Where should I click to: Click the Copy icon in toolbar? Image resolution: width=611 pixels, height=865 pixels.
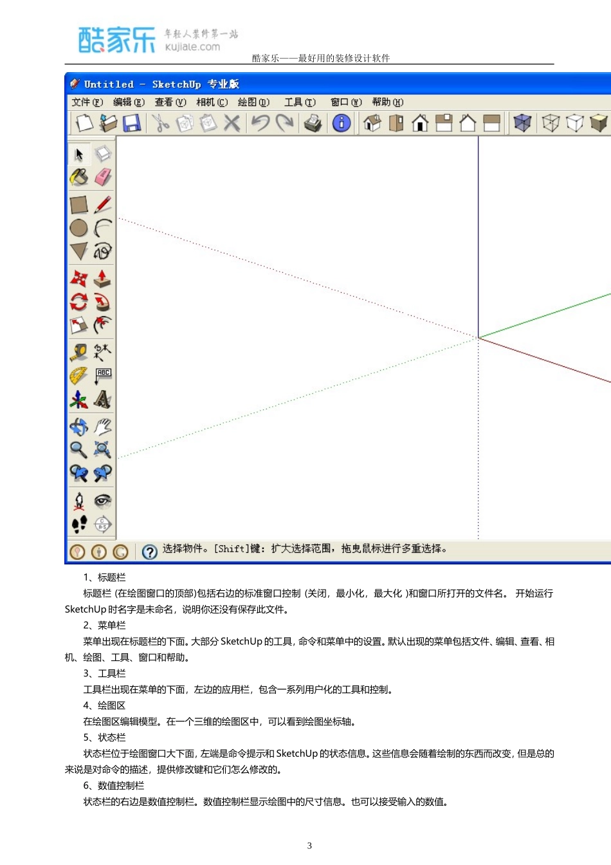pos(185,123)
